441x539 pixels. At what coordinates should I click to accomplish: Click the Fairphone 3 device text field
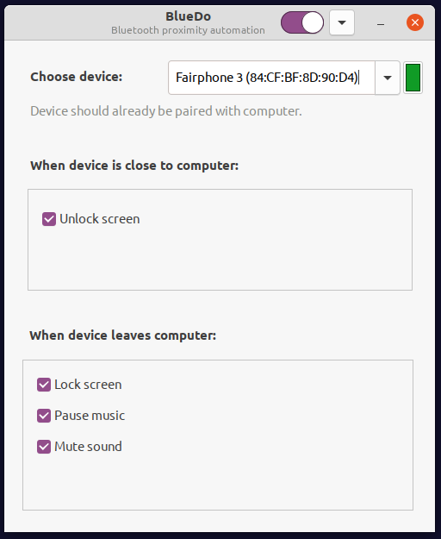271,78
